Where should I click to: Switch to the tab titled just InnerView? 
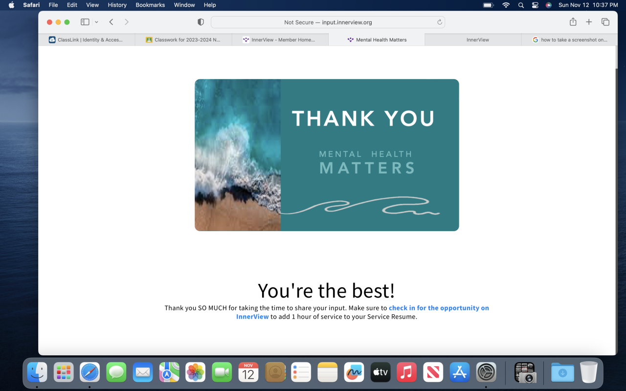[x=474, y=40]
